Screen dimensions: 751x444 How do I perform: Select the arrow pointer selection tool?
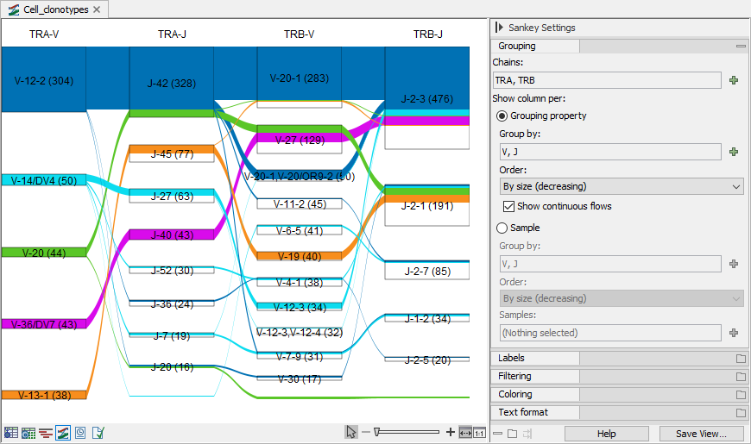350,432
